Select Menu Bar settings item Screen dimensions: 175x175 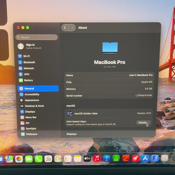click(x=29, y=117)
